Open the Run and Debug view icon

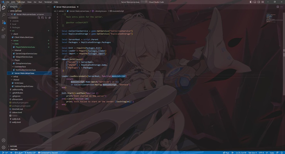4,29
